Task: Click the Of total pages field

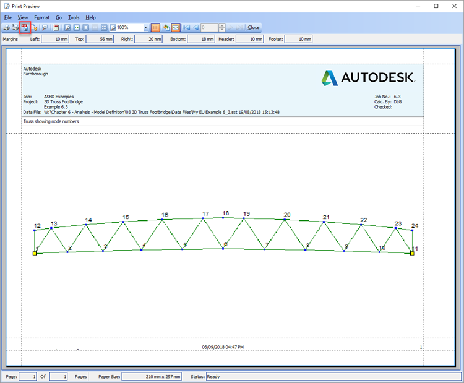Action: (59, 376)
